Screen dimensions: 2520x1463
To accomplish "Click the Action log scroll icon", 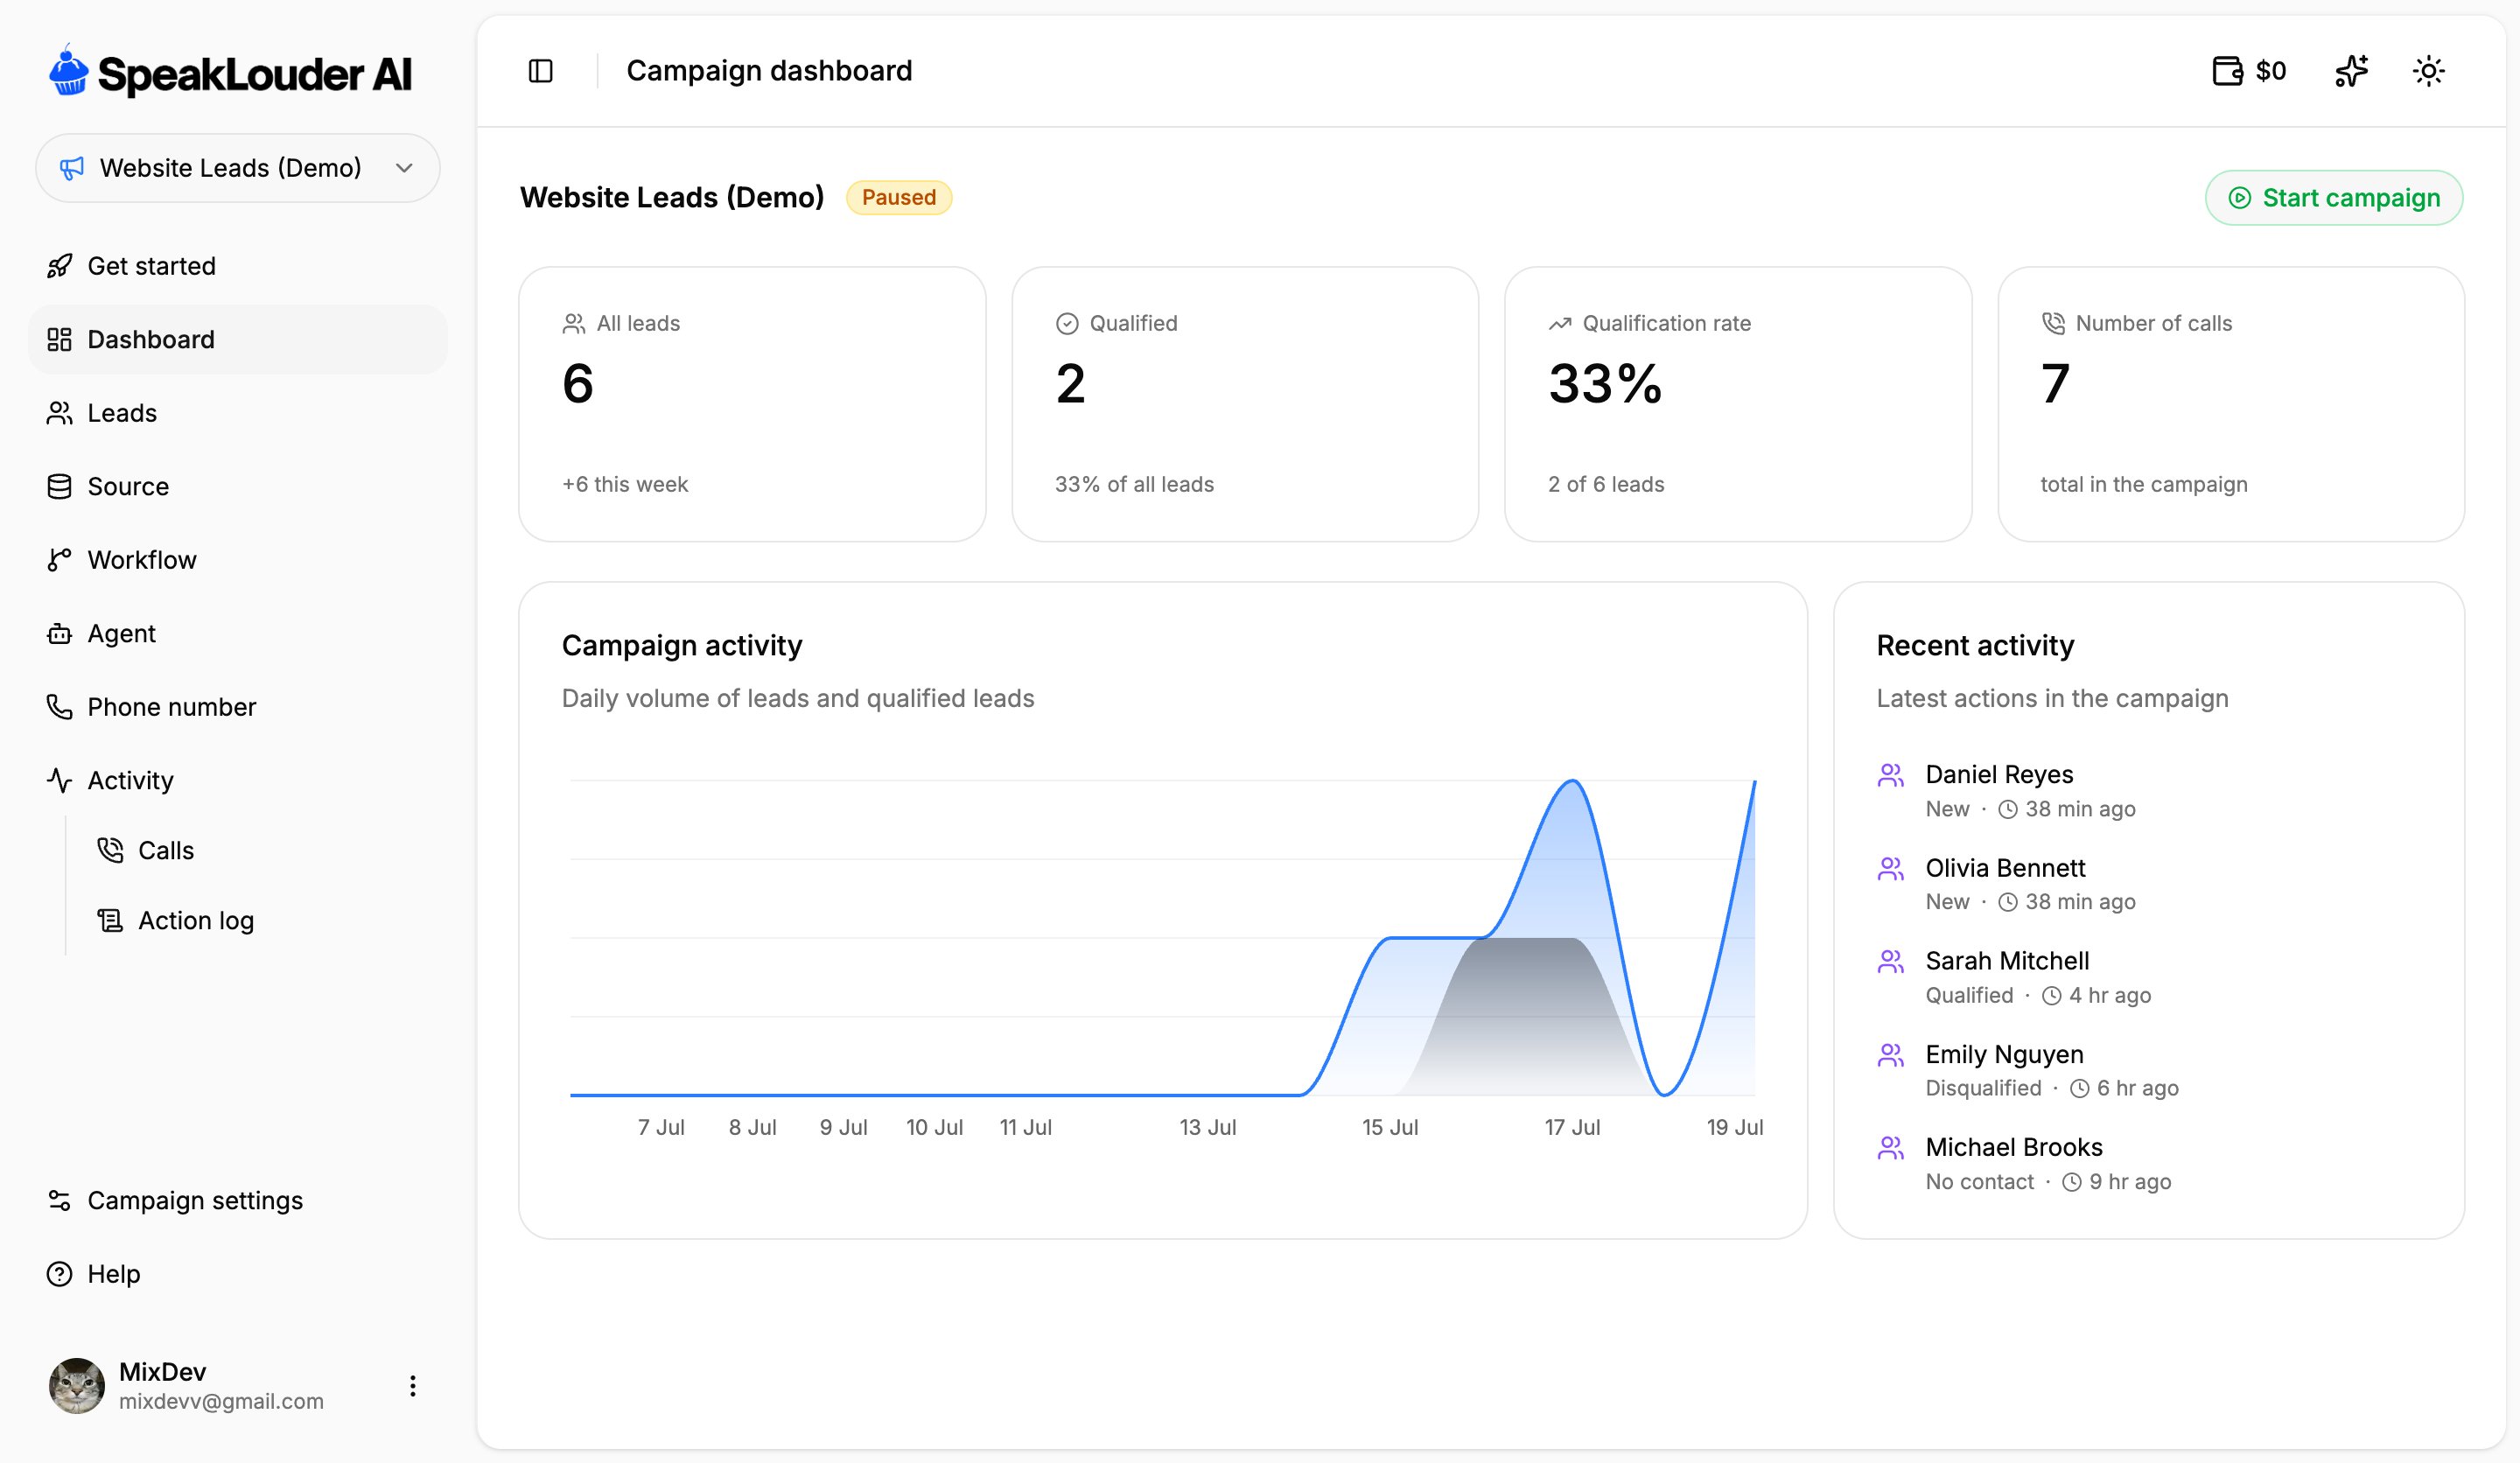I will pos(110,920).
